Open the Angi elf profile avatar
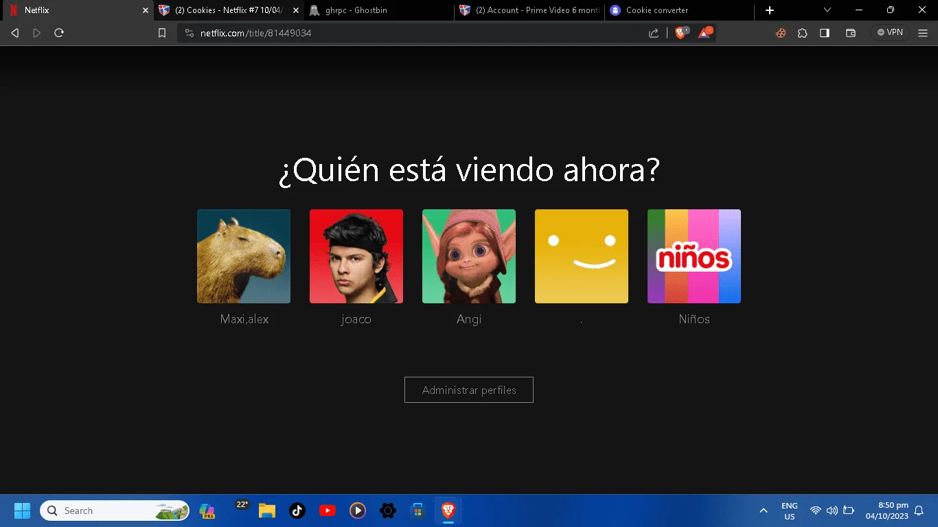Image resolution: width=938 pixels, height=527 pixels. (469, 256)
